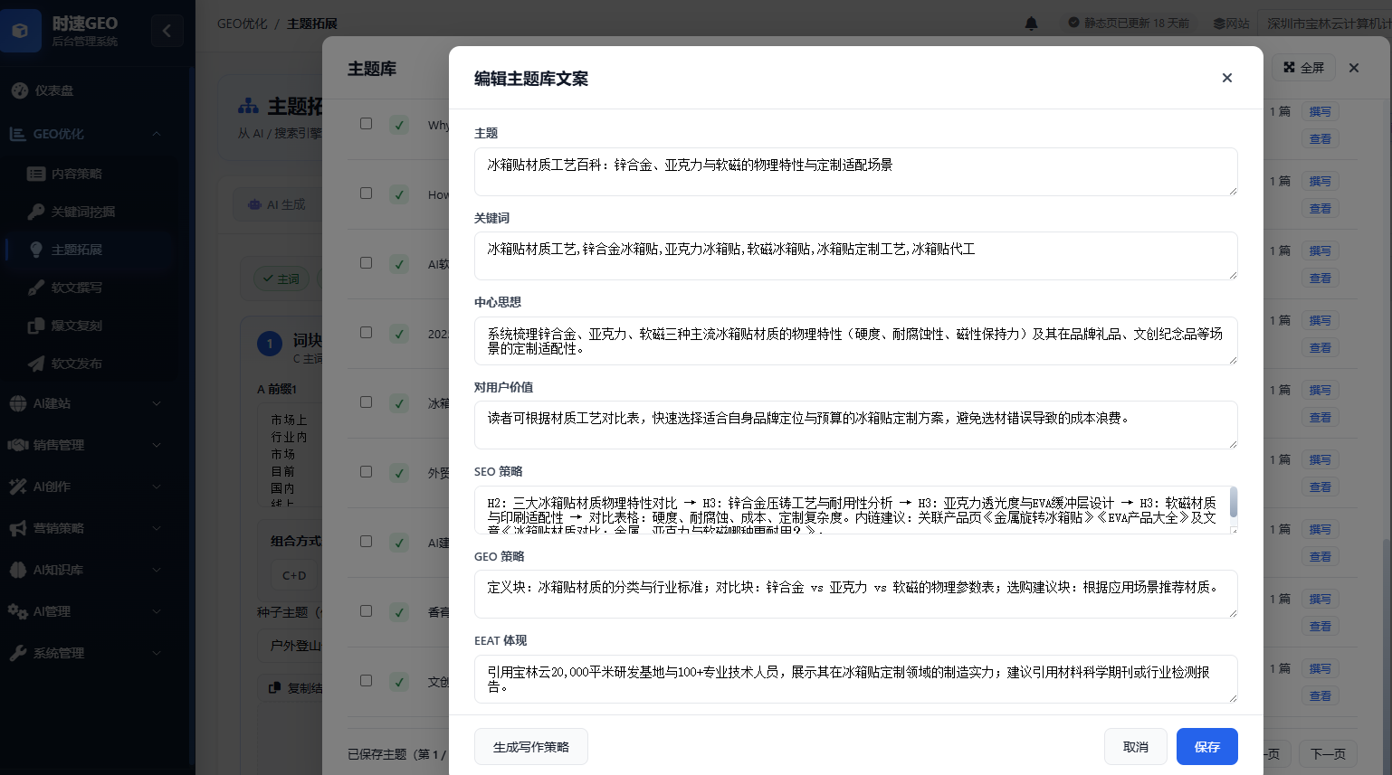Open 仪表盘 dashboard icon in sidebar

(x=18, y=90)
